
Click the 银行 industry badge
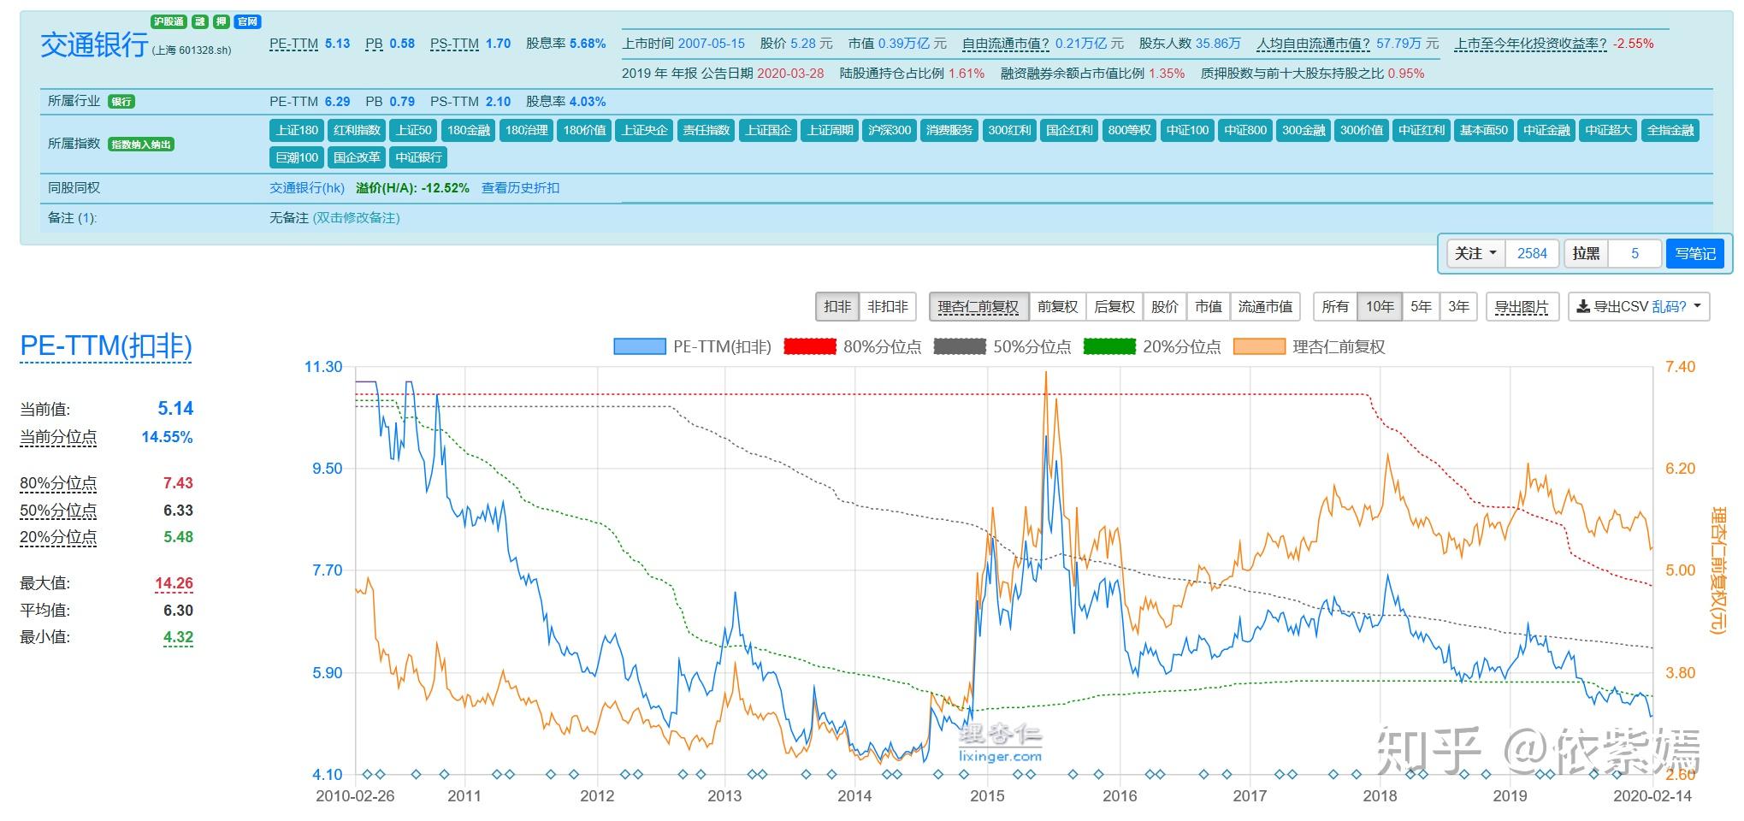[x=121, y=102]
